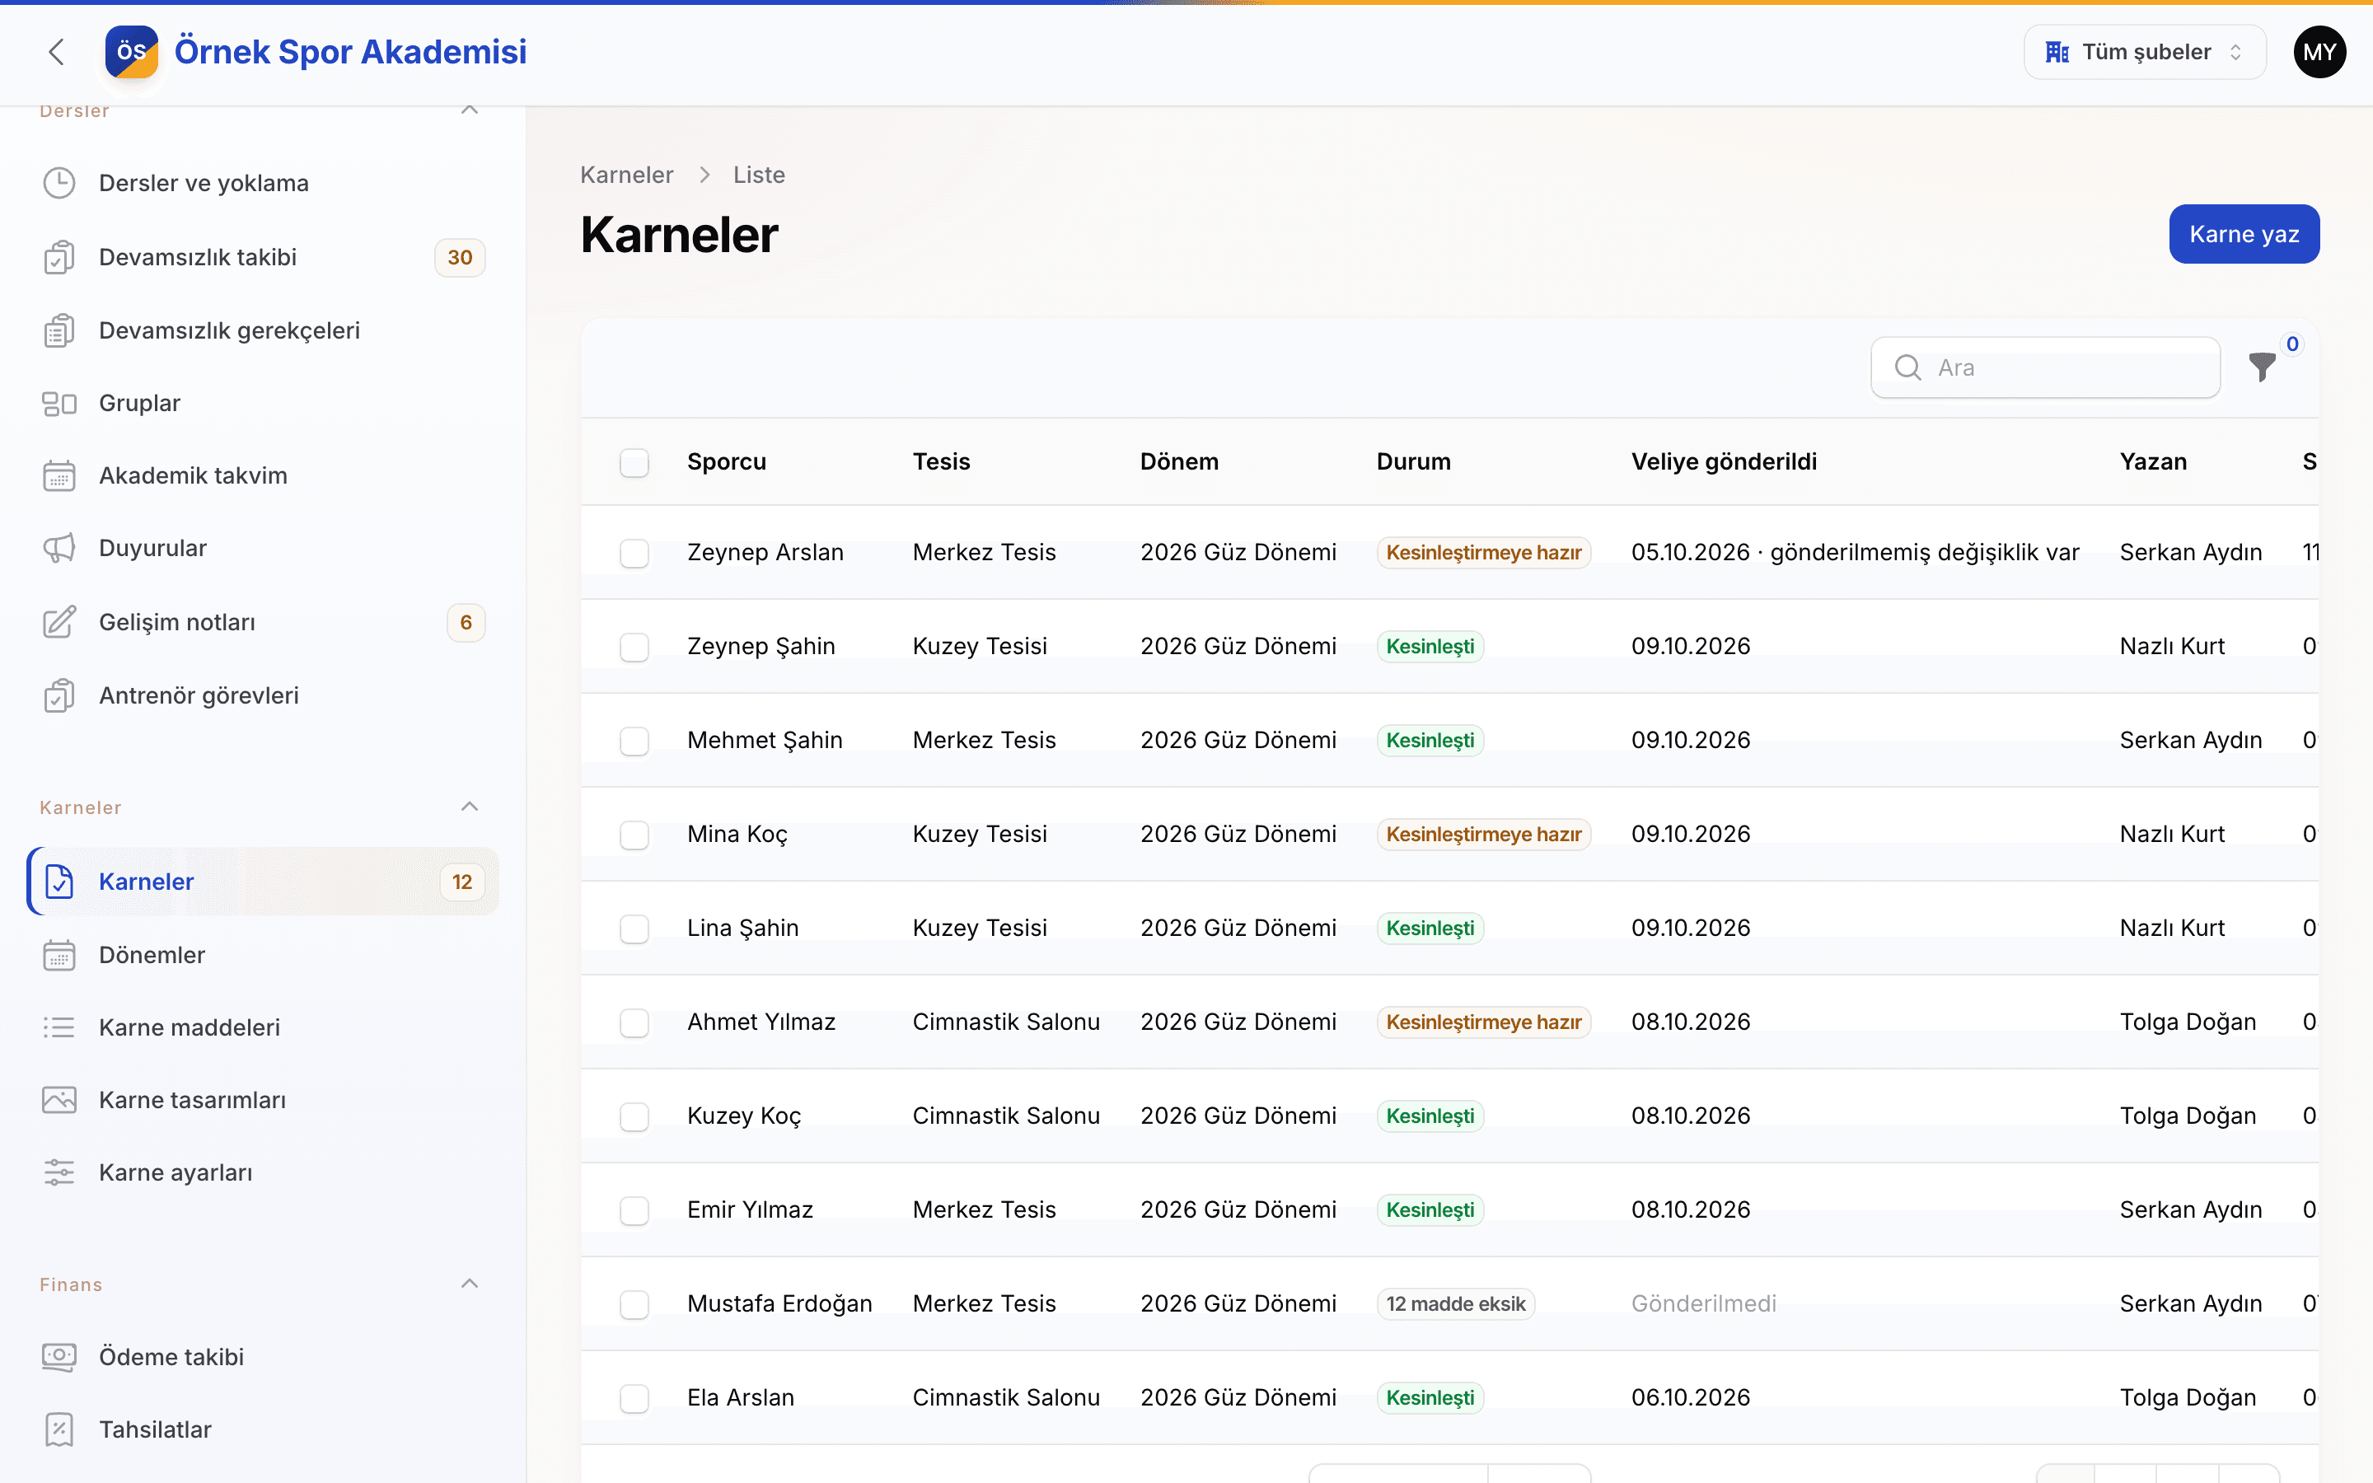Click 'Kesinleştirmeye hazır' badge for Zeynep Arslan
The height and width of the screenshot is (1483, 2373).
click(x=1484, y=552)
